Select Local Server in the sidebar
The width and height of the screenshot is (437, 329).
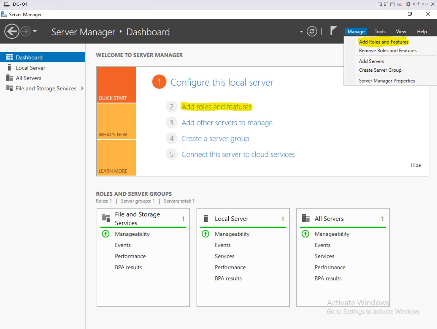coord(30,68)
